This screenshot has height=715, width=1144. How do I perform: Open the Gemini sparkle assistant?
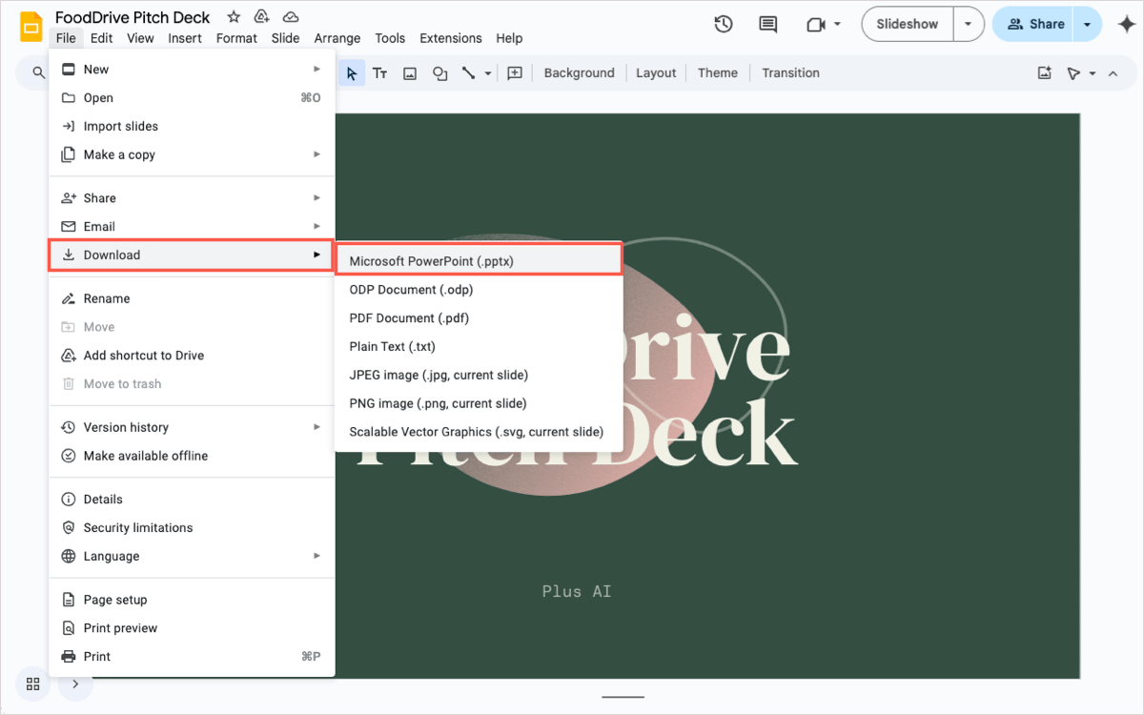click(x=1125, y=25)
